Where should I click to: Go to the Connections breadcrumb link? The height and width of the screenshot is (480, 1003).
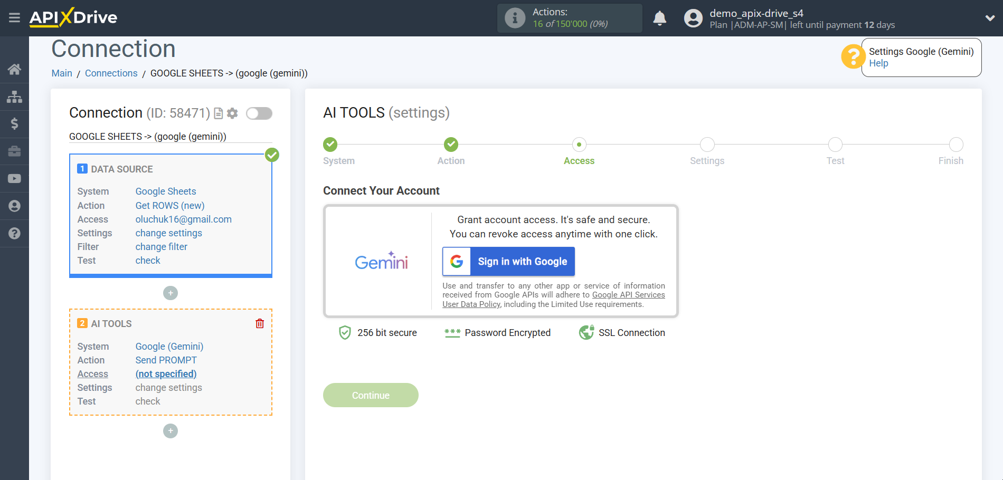tap(111, 73)
